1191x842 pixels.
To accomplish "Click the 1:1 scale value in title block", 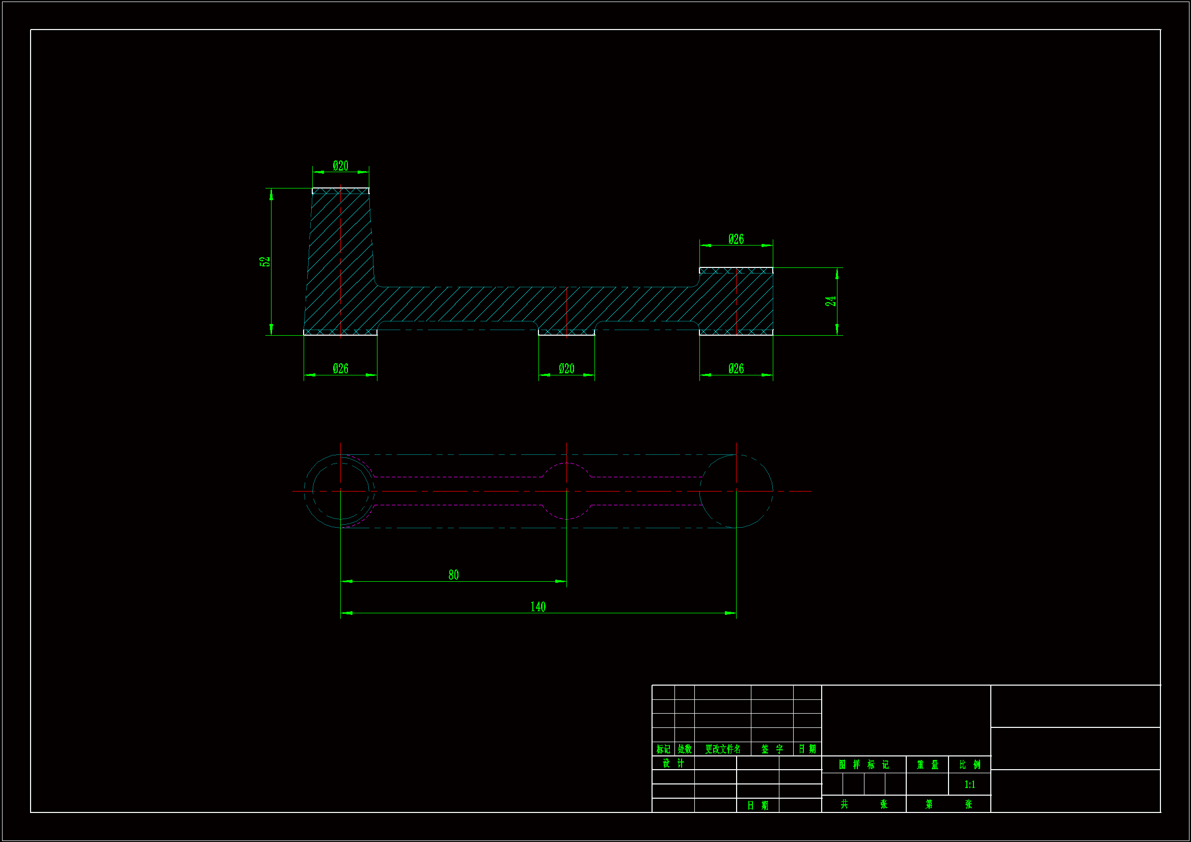I will point(969,784).
